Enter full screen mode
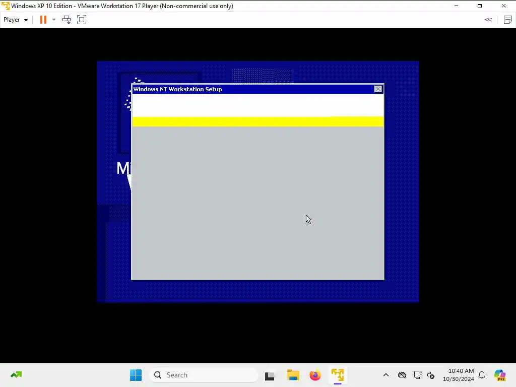The width and height of the screenshot is (516, 387). pos(82,20)
